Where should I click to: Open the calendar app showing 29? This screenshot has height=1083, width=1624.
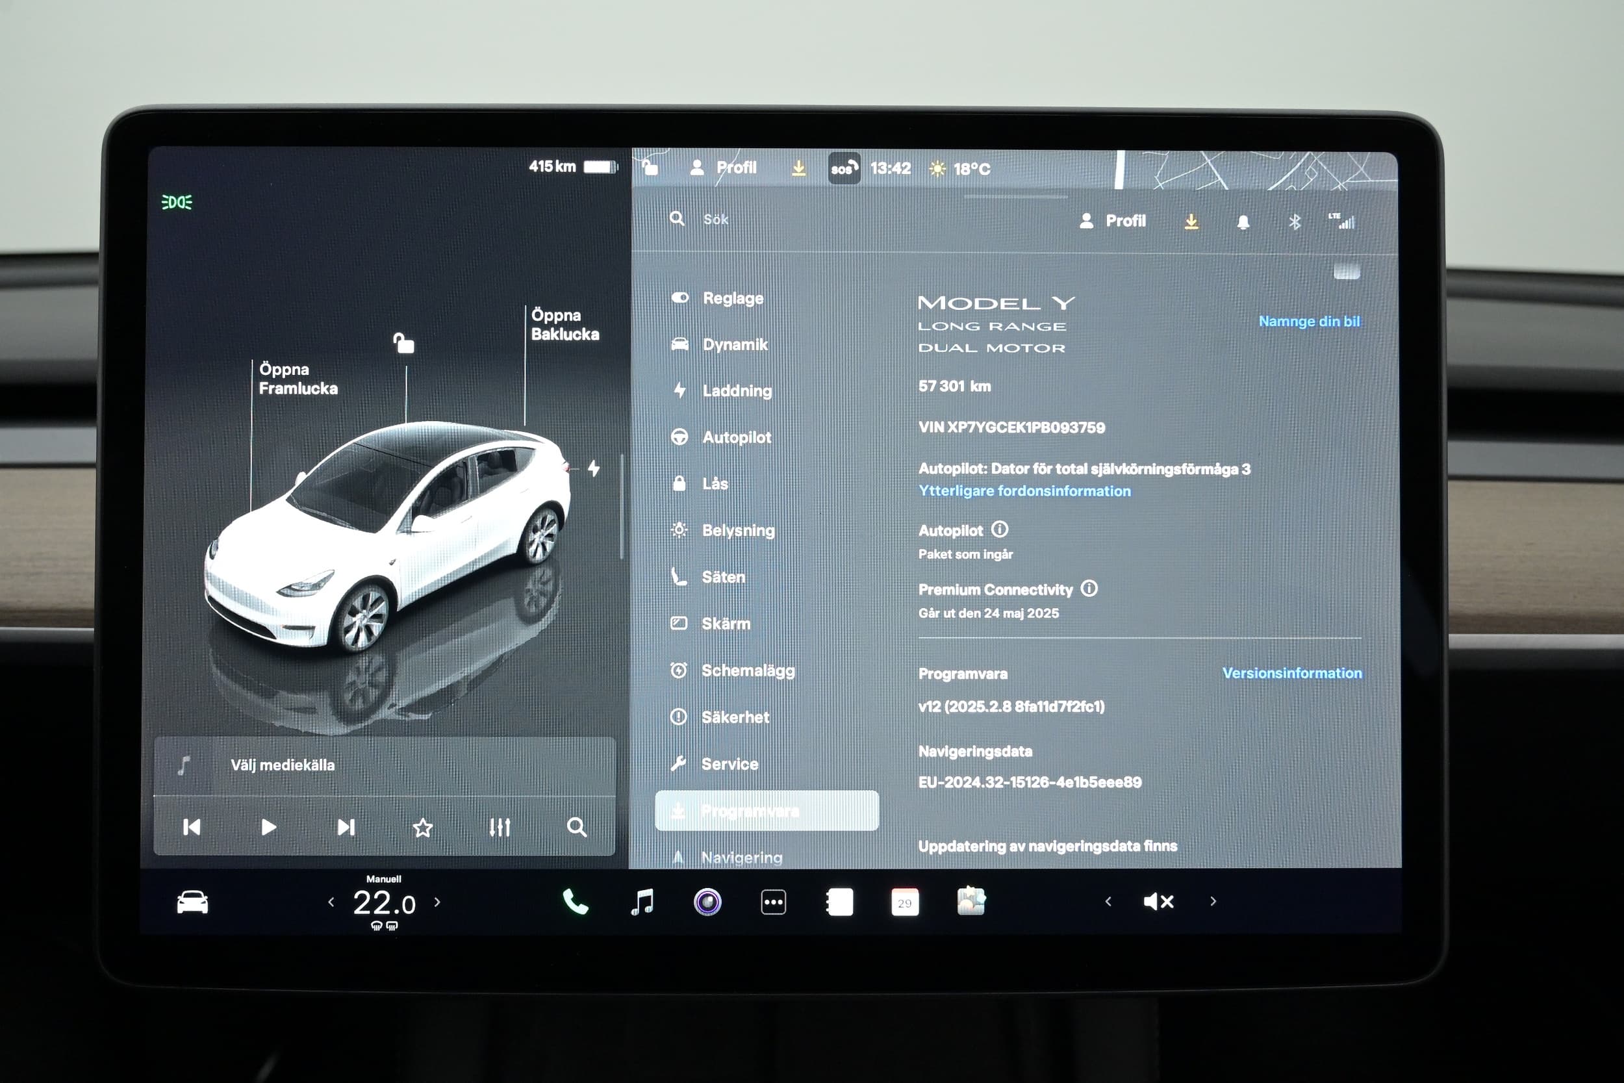click(x=905, y=902)
